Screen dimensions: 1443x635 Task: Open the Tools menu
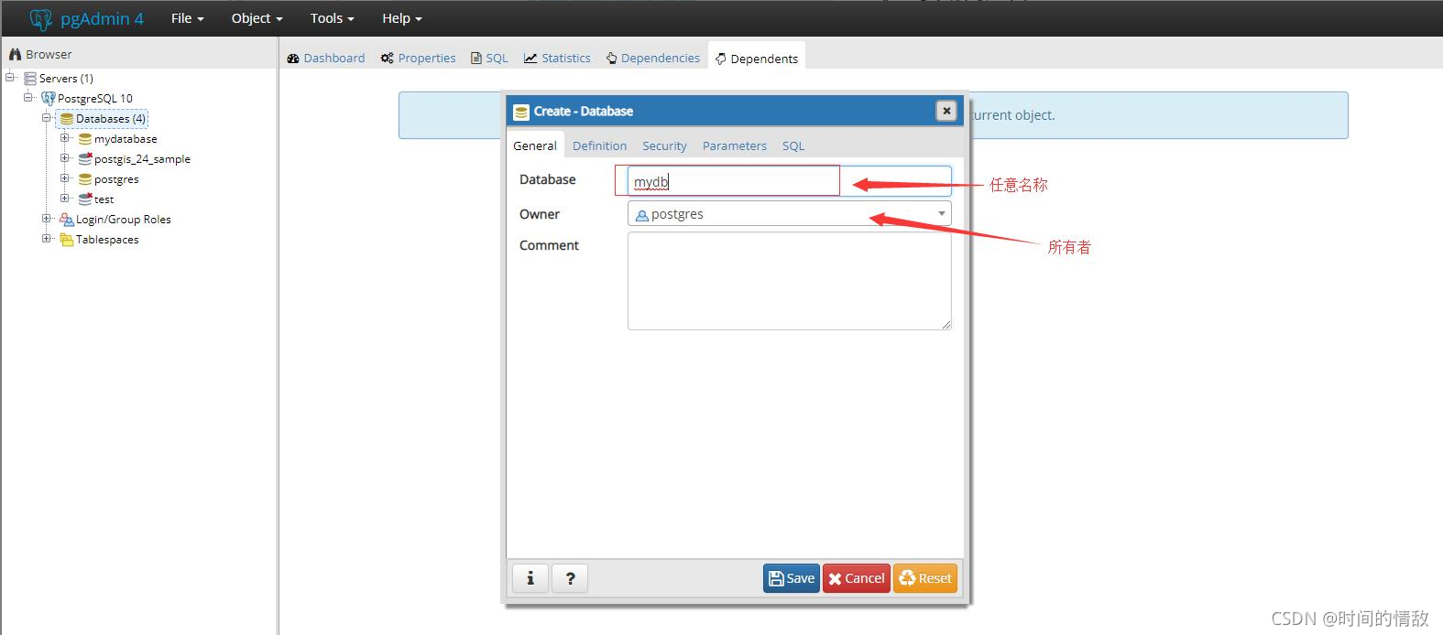pyautogui.click(x=332, y=18)
